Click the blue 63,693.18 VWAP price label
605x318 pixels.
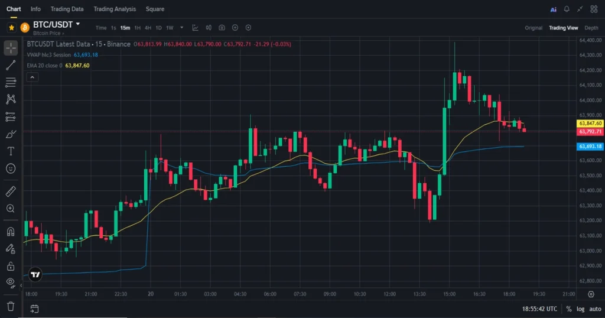click(590, 146)
